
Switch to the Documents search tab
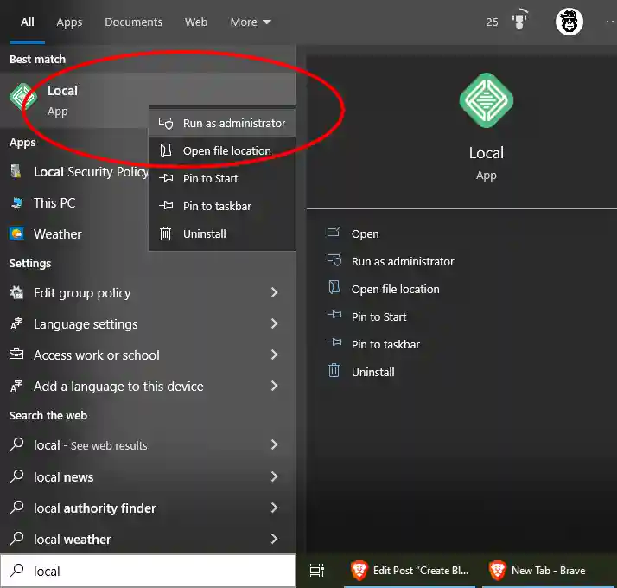(x=133, y=22)
